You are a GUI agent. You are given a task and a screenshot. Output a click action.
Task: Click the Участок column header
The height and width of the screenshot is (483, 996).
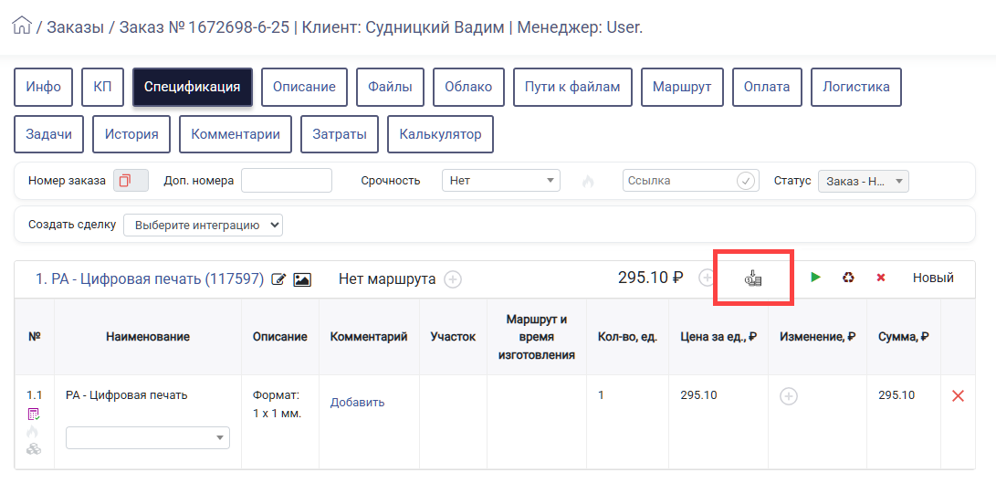[453, 337]
